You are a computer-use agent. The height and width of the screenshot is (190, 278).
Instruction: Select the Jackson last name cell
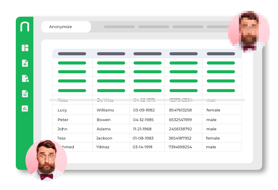click(111, 138)
